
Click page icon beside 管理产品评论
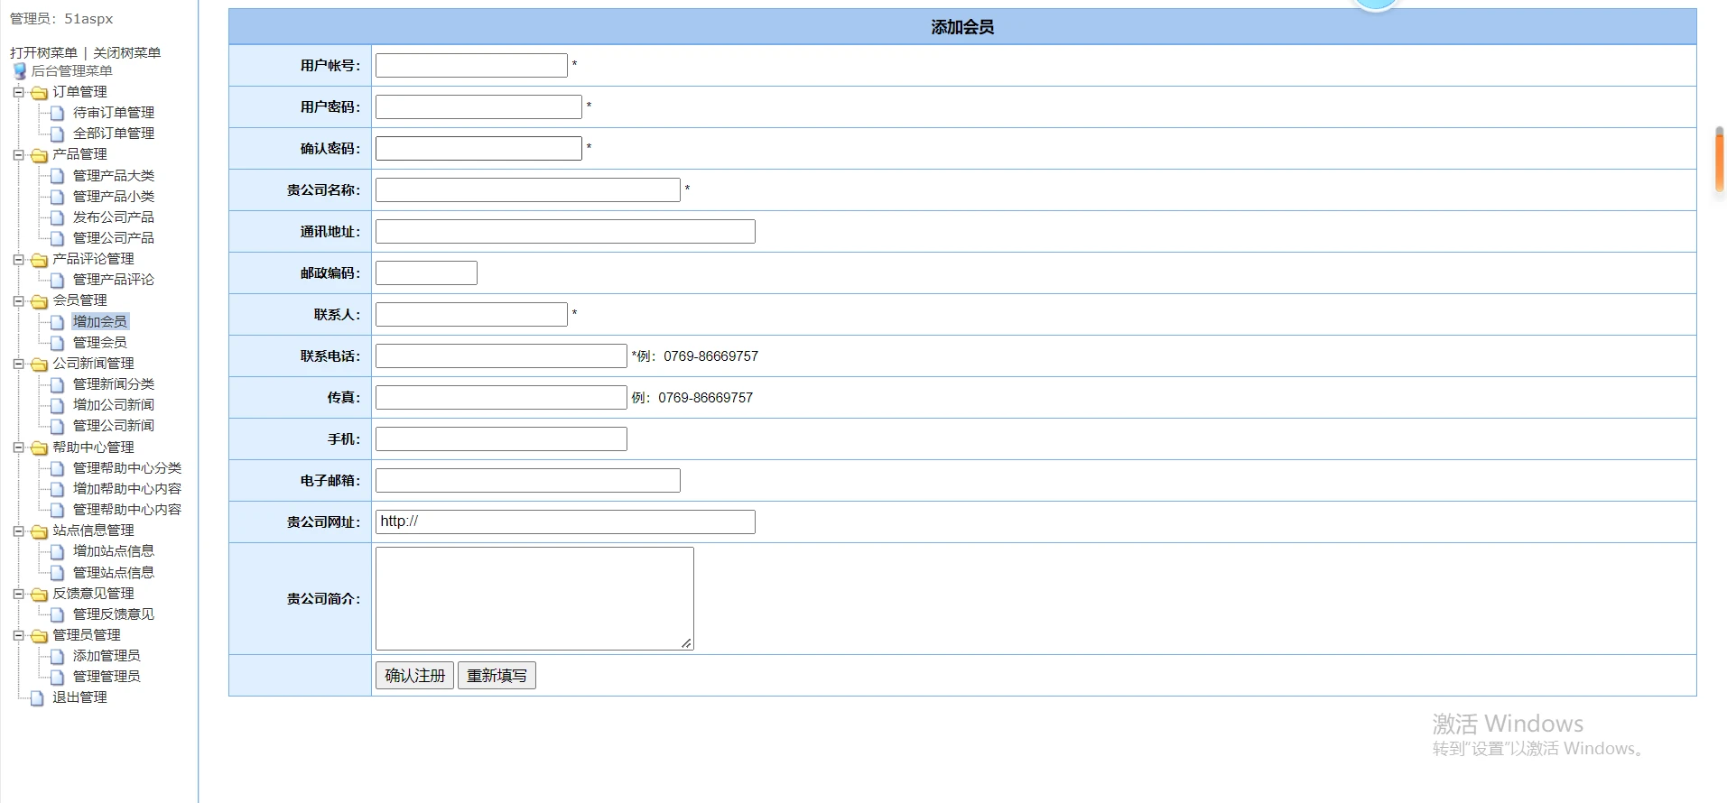pyautogui.click(x=58, y=281)
